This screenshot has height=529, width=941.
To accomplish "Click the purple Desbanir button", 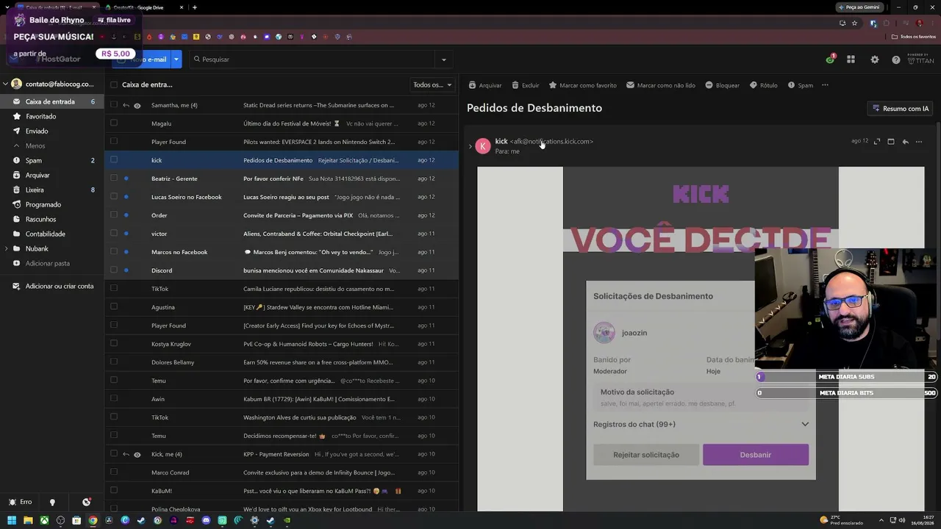I will [756, 455].
